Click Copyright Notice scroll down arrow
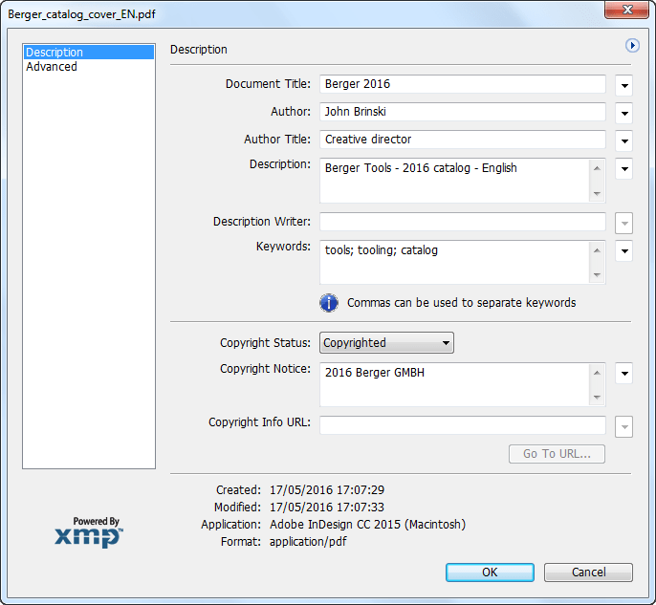The height and width of the screenshot is (605, 656). 597,398
